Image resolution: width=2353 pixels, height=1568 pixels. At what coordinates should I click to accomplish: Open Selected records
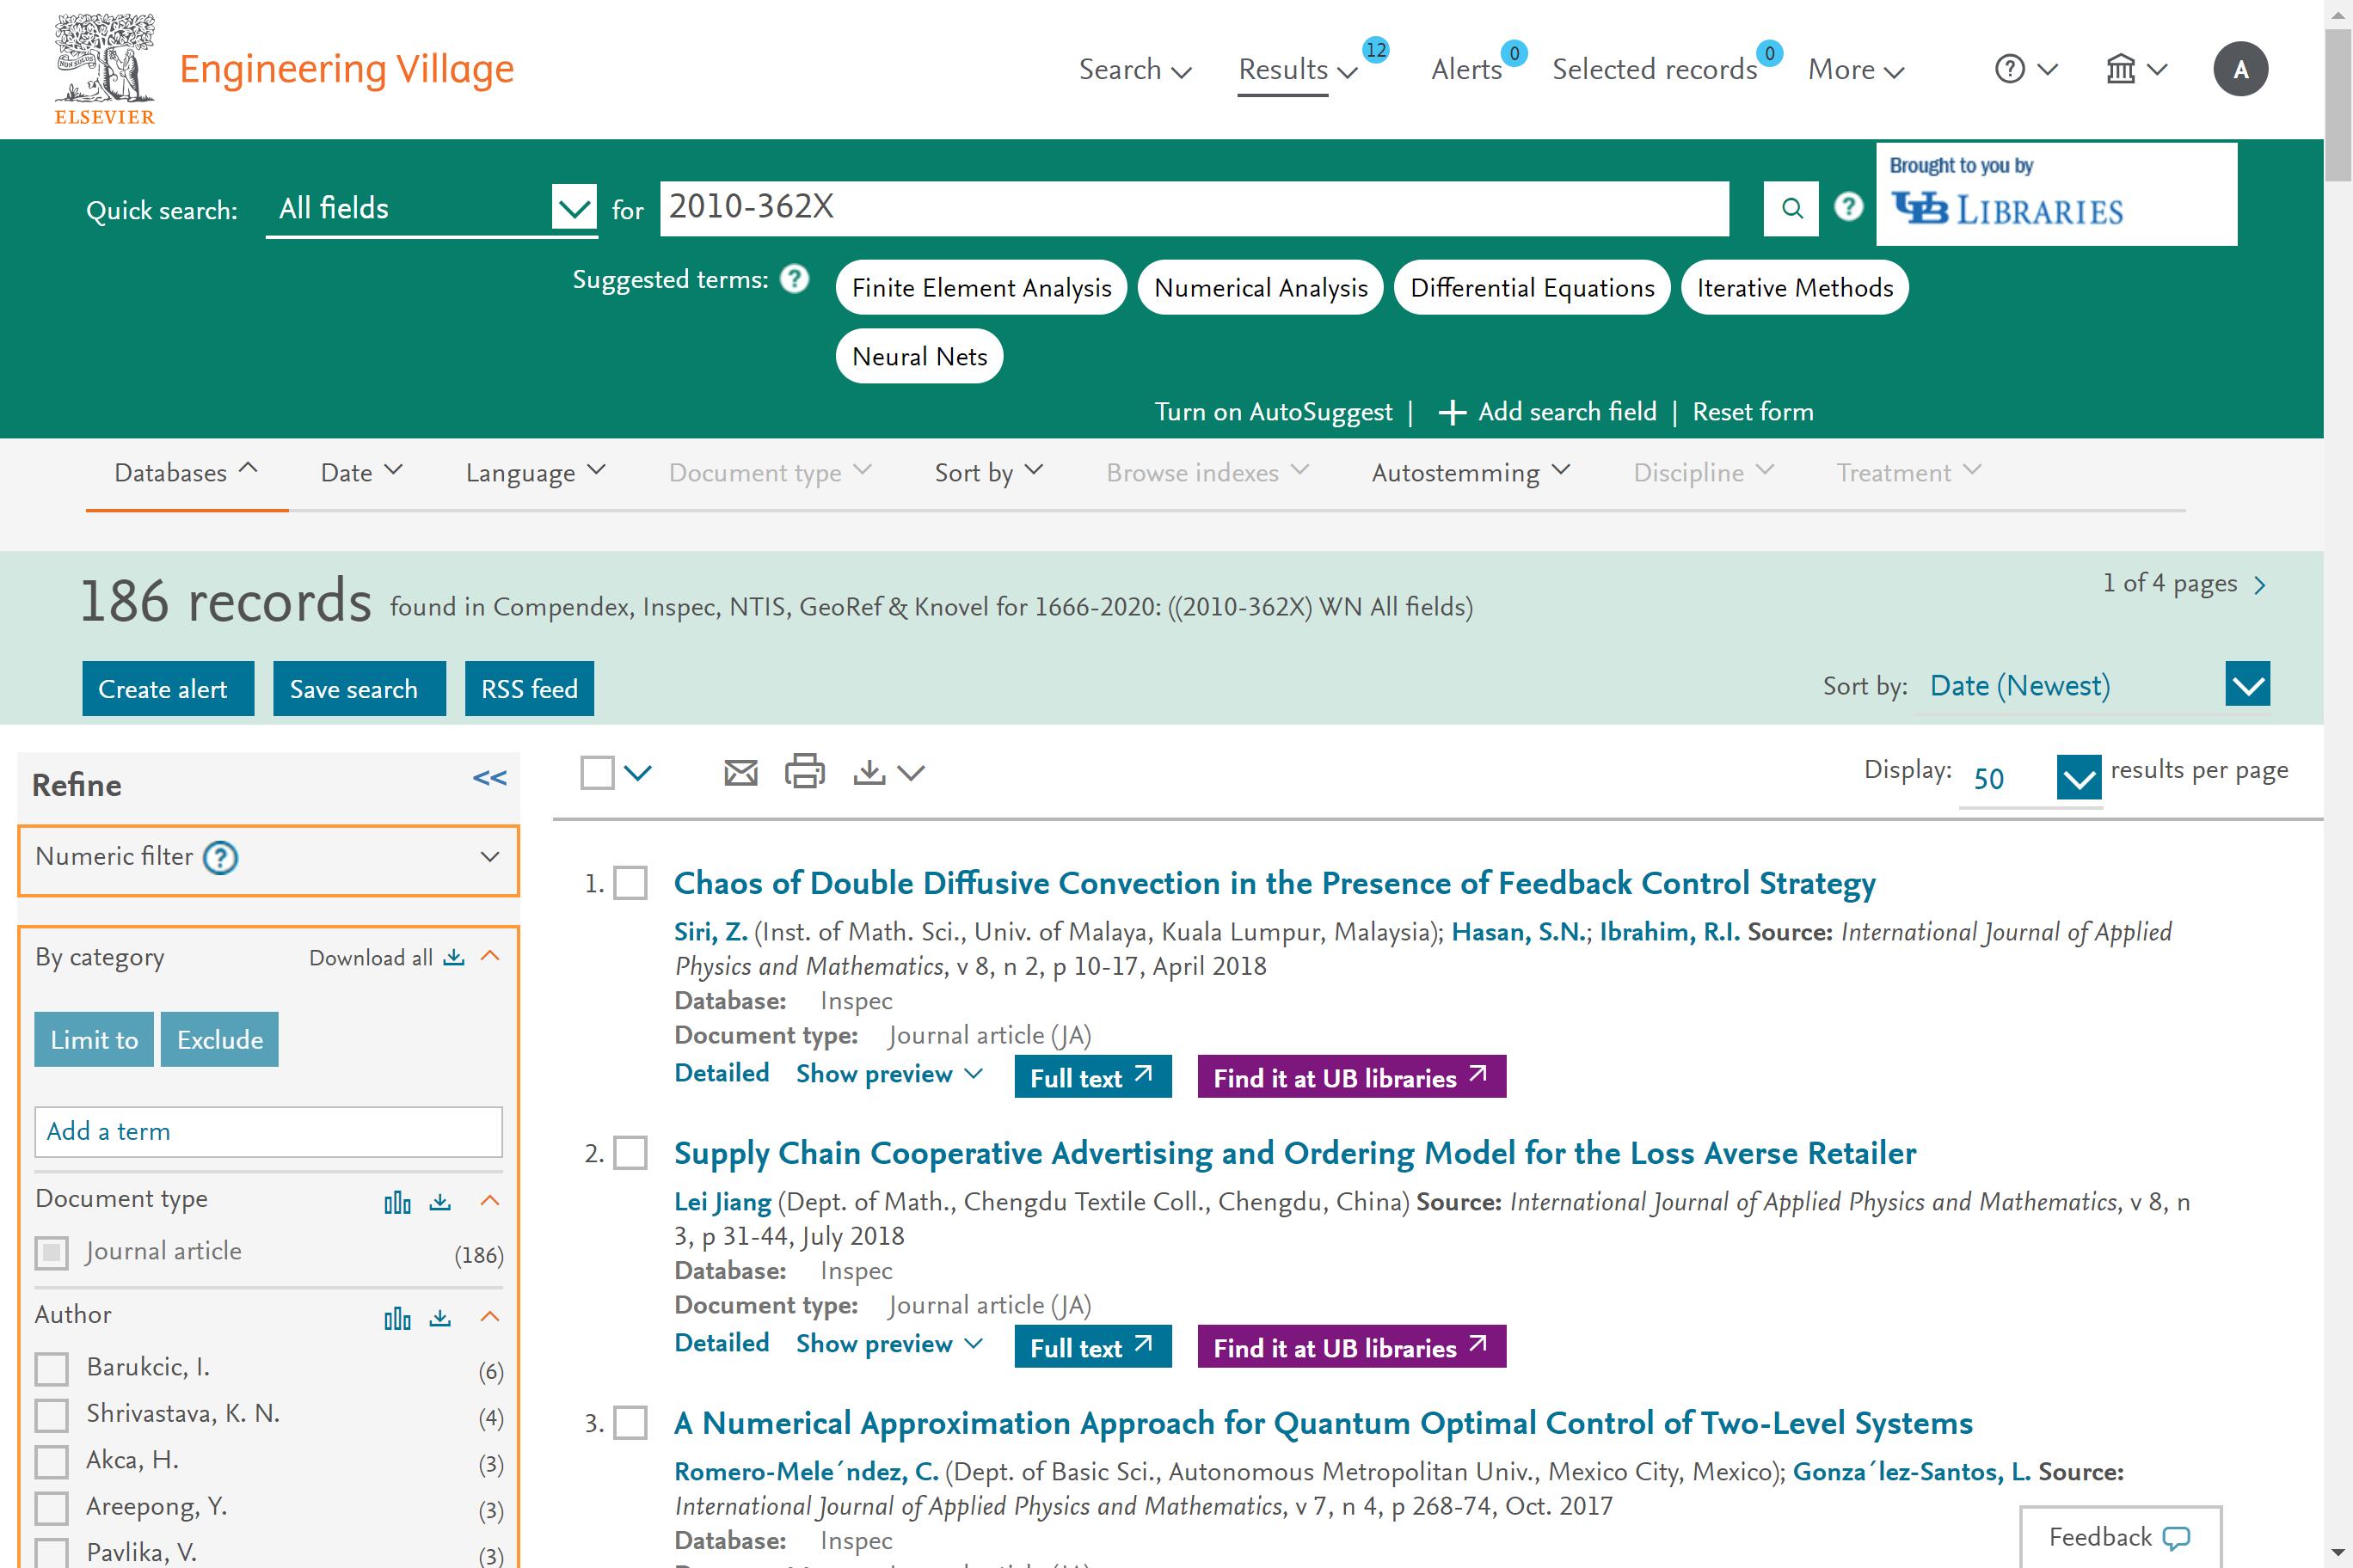point(1655,69)
